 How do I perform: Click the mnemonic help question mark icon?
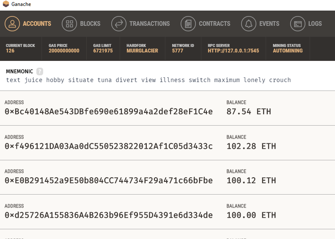pos(40,71)
